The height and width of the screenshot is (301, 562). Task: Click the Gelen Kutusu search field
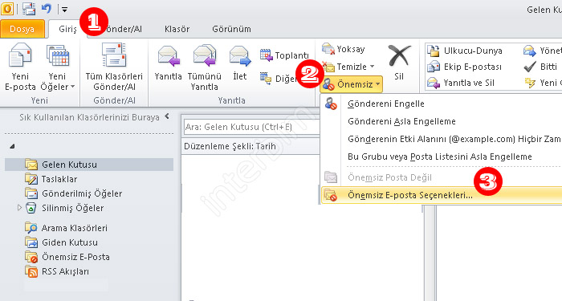coord(250,127)
